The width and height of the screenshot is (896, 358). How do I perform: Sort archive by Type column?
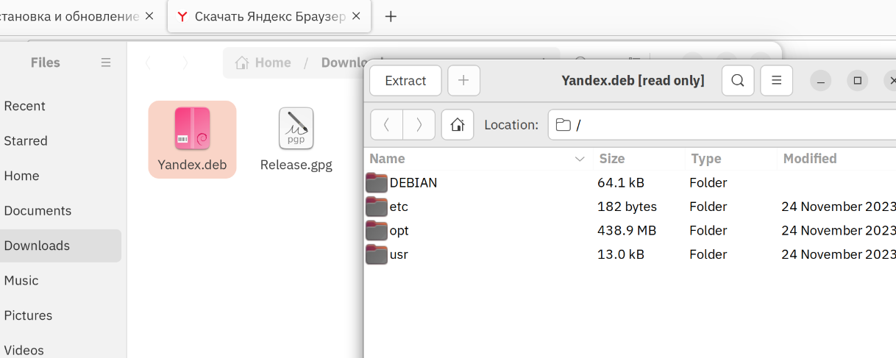click(x=730, y=159)
